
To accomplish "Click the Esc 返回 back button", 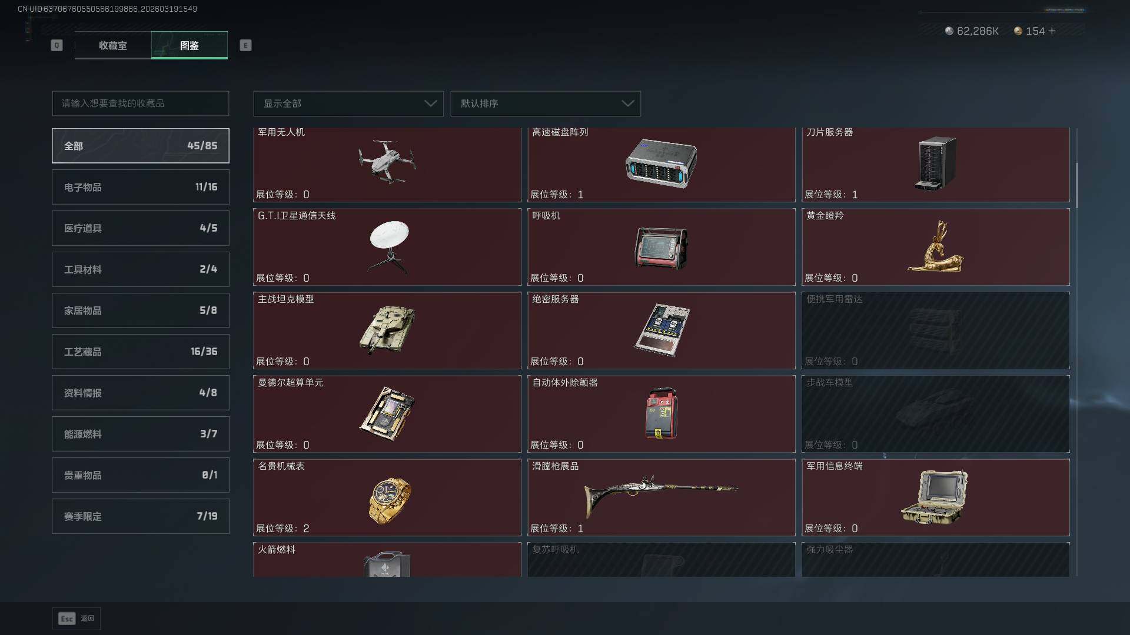I will point(77,619).
